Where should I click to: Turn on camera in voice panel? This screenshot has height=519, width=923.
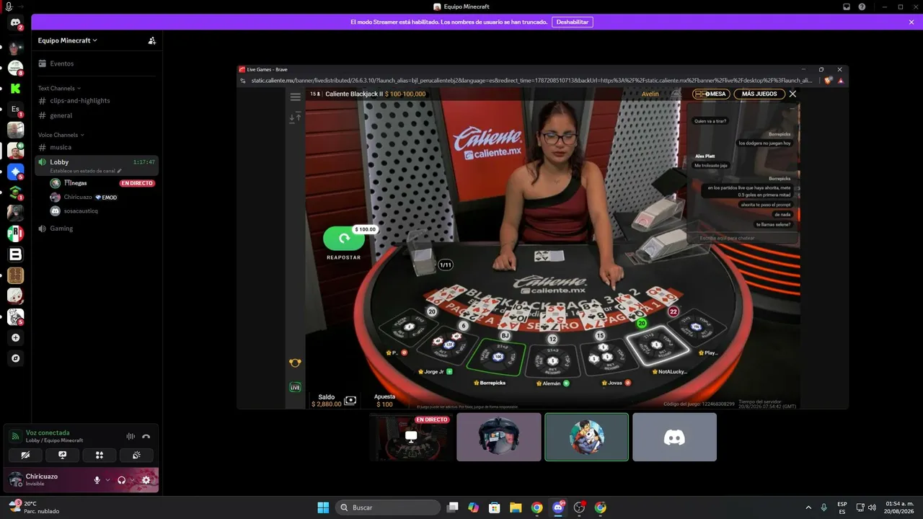25,455
